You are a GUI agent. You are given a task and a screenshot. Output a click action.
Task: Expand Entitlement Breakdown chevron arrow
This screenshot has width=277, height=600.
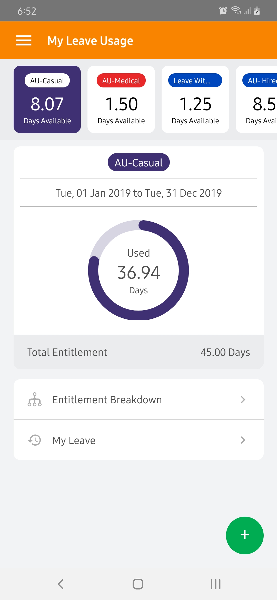coord(243,399)
